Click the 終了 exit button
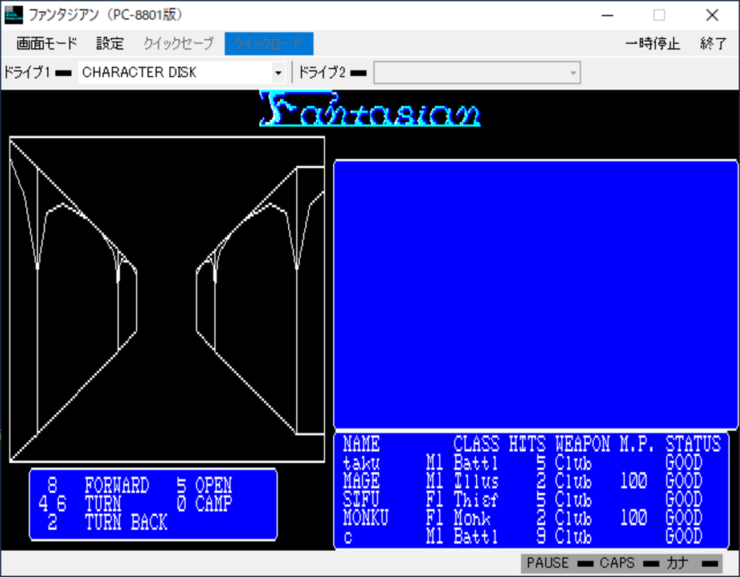 pyautogui.click(x=714, y=43)
